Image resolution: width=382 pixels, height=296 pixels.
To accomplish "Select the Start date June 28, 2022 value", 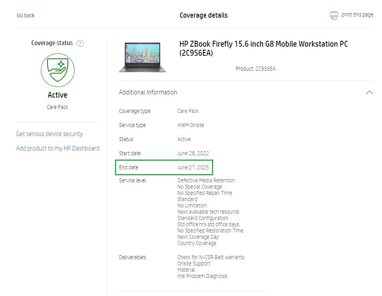I will click(x=193, y=153).
